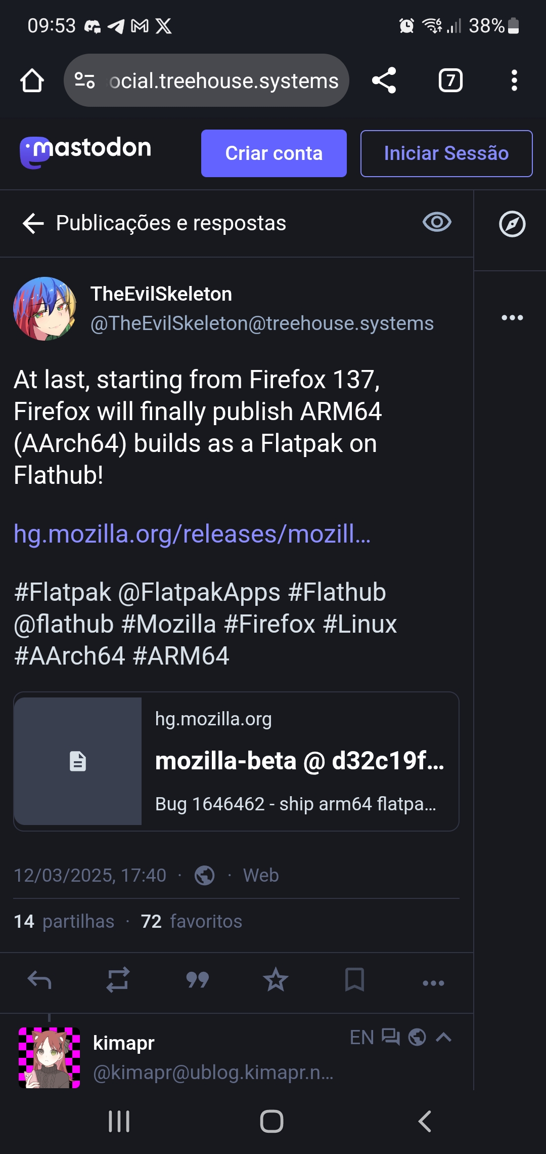This screenshot has height=1154, width=546.
Task: Open the mozilla-beta link preview card
Action: pyautogui.click(x=236, y=761)
